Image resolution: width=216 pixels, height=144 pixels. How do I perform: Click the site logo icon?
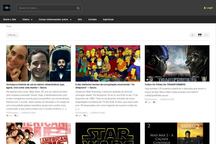point(6,8)
